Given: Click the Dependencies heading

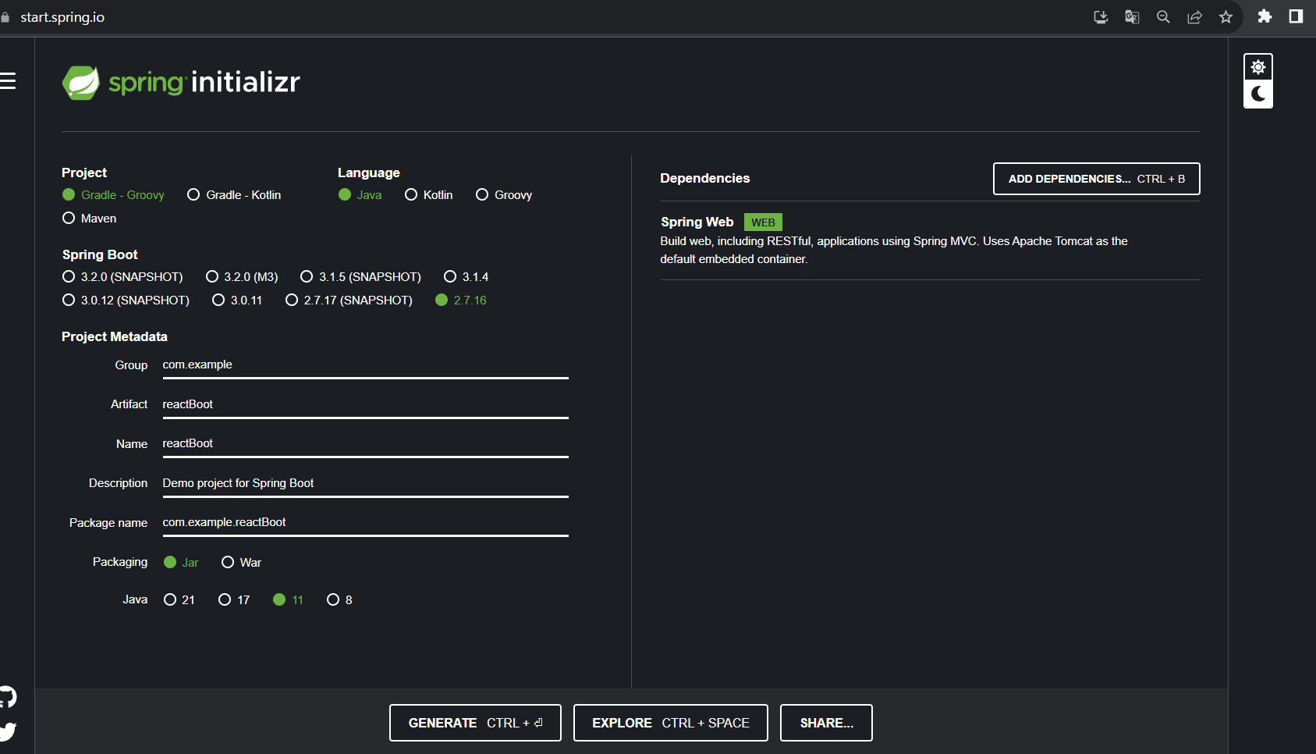Looking at the screenshot, I should click(x=704, y=179).
